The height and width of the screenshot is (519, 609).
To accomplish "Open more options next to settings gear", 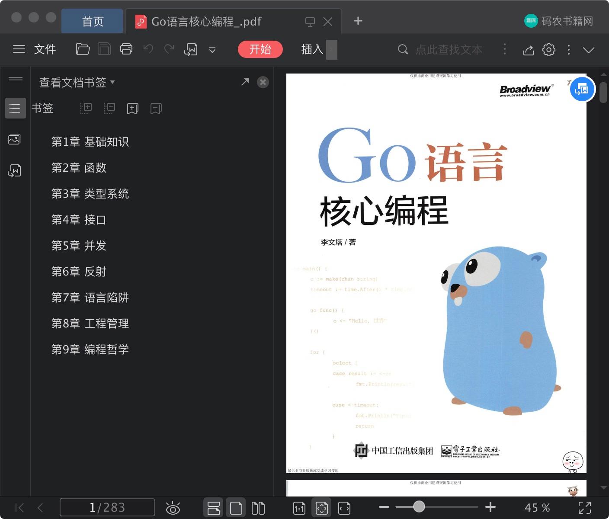I will [569, 50].
